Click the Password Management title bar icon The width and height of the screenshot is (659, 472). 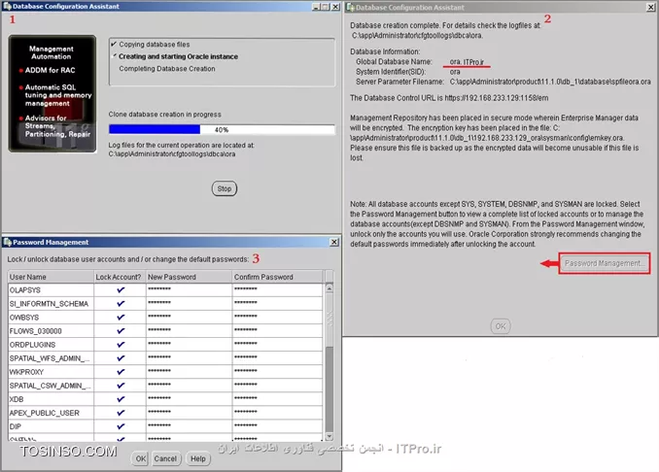(7, 242)
